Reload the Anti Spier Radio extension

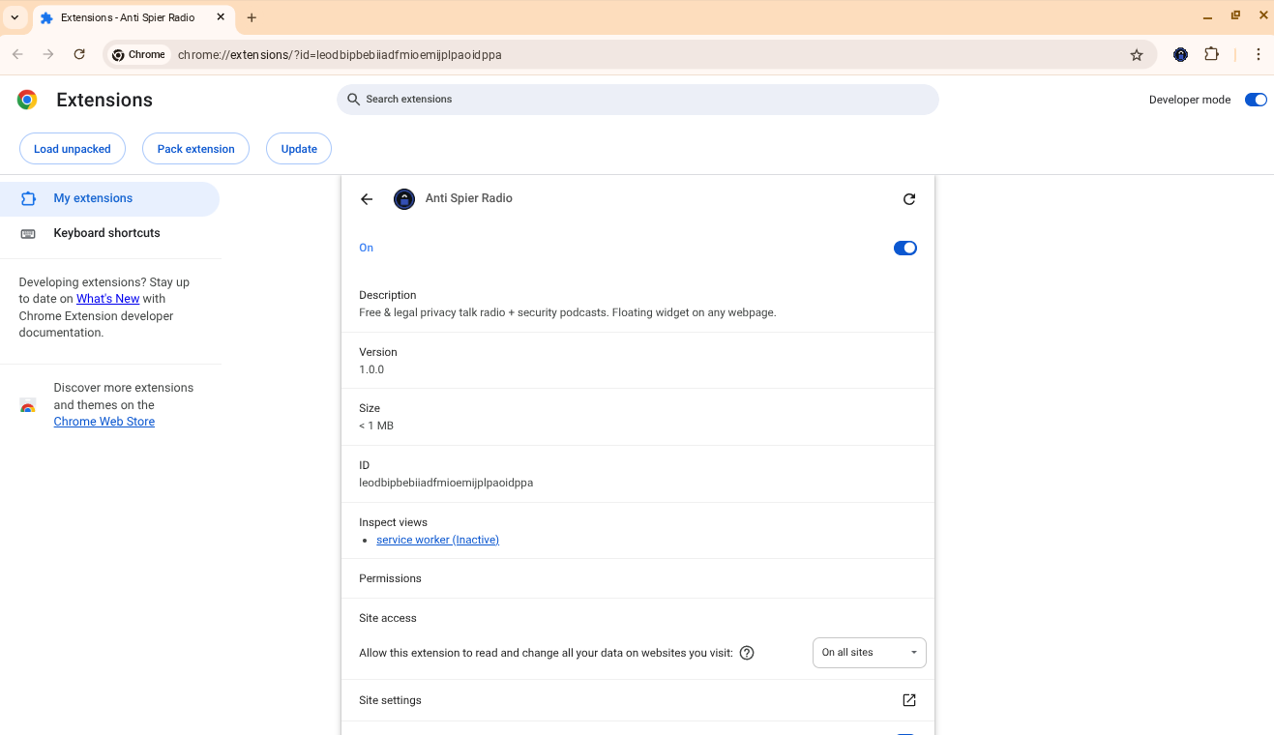coord(909,199)
